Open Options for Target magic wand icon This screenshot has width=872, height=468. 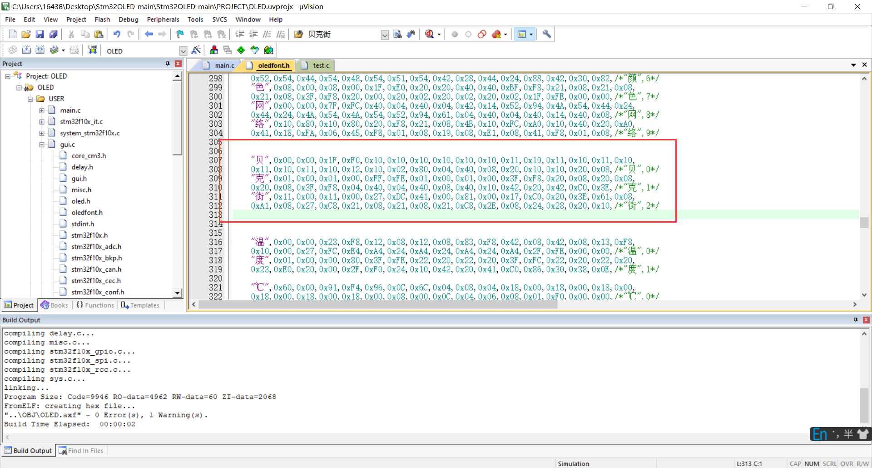coord(196,50)
